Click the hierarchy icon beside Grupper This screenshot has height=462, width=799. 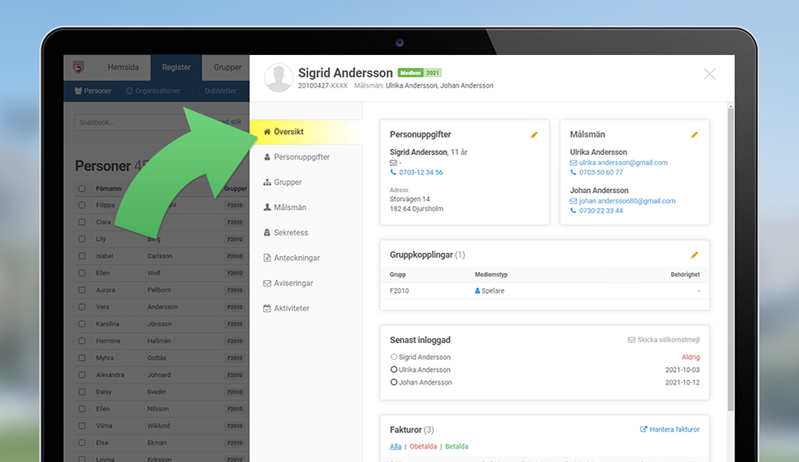coord(267,182)
